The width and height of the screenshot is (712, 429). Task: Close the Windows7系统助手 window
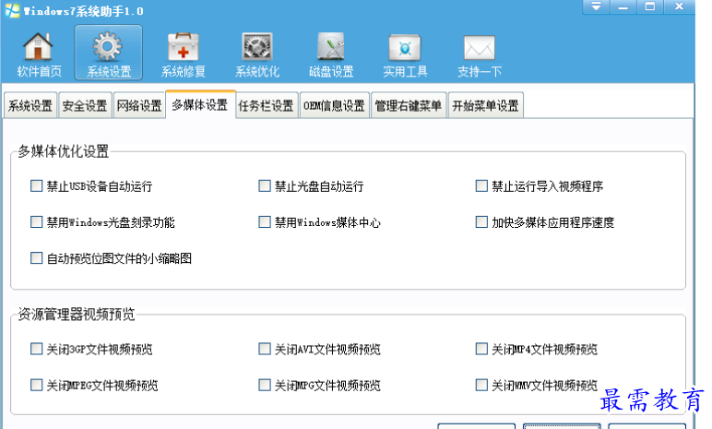[679, 6]
